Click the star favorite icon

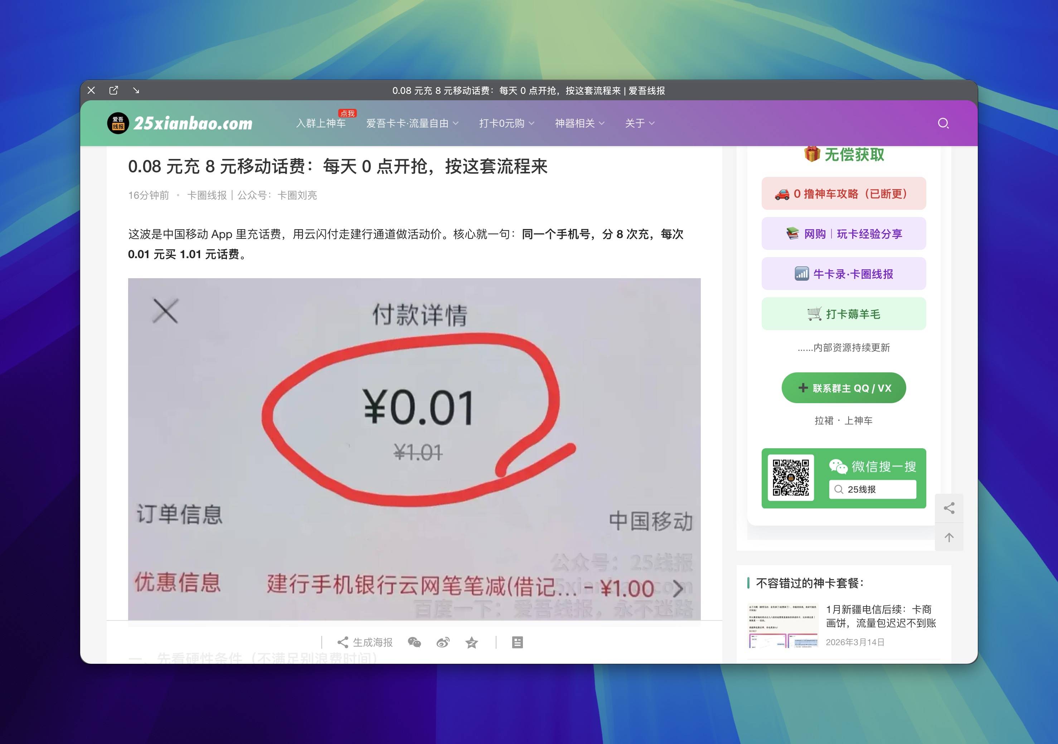(x=471, y=642)
